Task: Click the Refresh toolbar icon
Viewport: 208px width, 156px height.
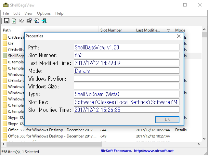Action: tap(14, 21)
